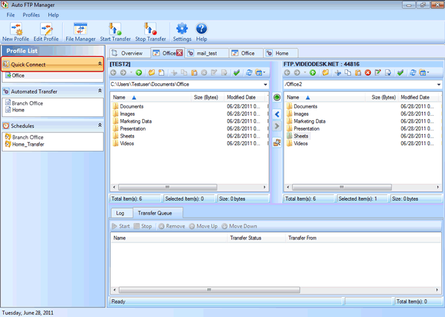Select Home_Transfer under Schedules
445x317 pixels.
[x=27, y=144]
